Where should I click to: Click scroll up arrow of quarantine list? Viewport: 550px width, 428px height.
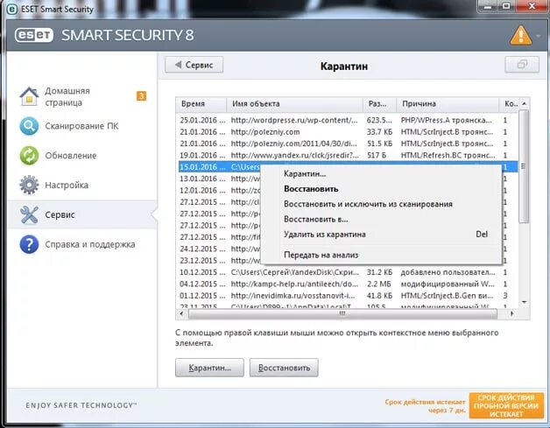coord(524,104)
